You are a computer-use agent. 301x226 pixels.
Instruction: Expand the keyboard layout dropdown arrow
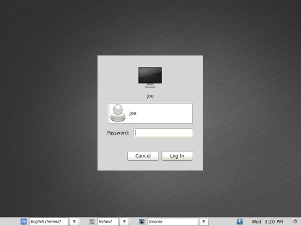[124, 221]
